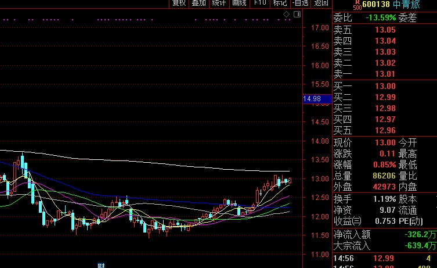Click the latest candlestick near 13.00
The width and height of the screenshot is (437, 268).
(x=290, y=180)
